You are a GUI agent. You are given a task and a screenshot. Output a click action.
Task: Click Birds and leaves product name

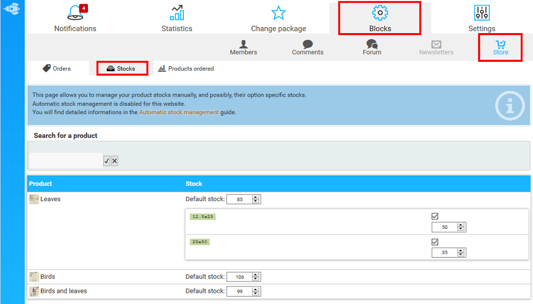tap(63, 291)
